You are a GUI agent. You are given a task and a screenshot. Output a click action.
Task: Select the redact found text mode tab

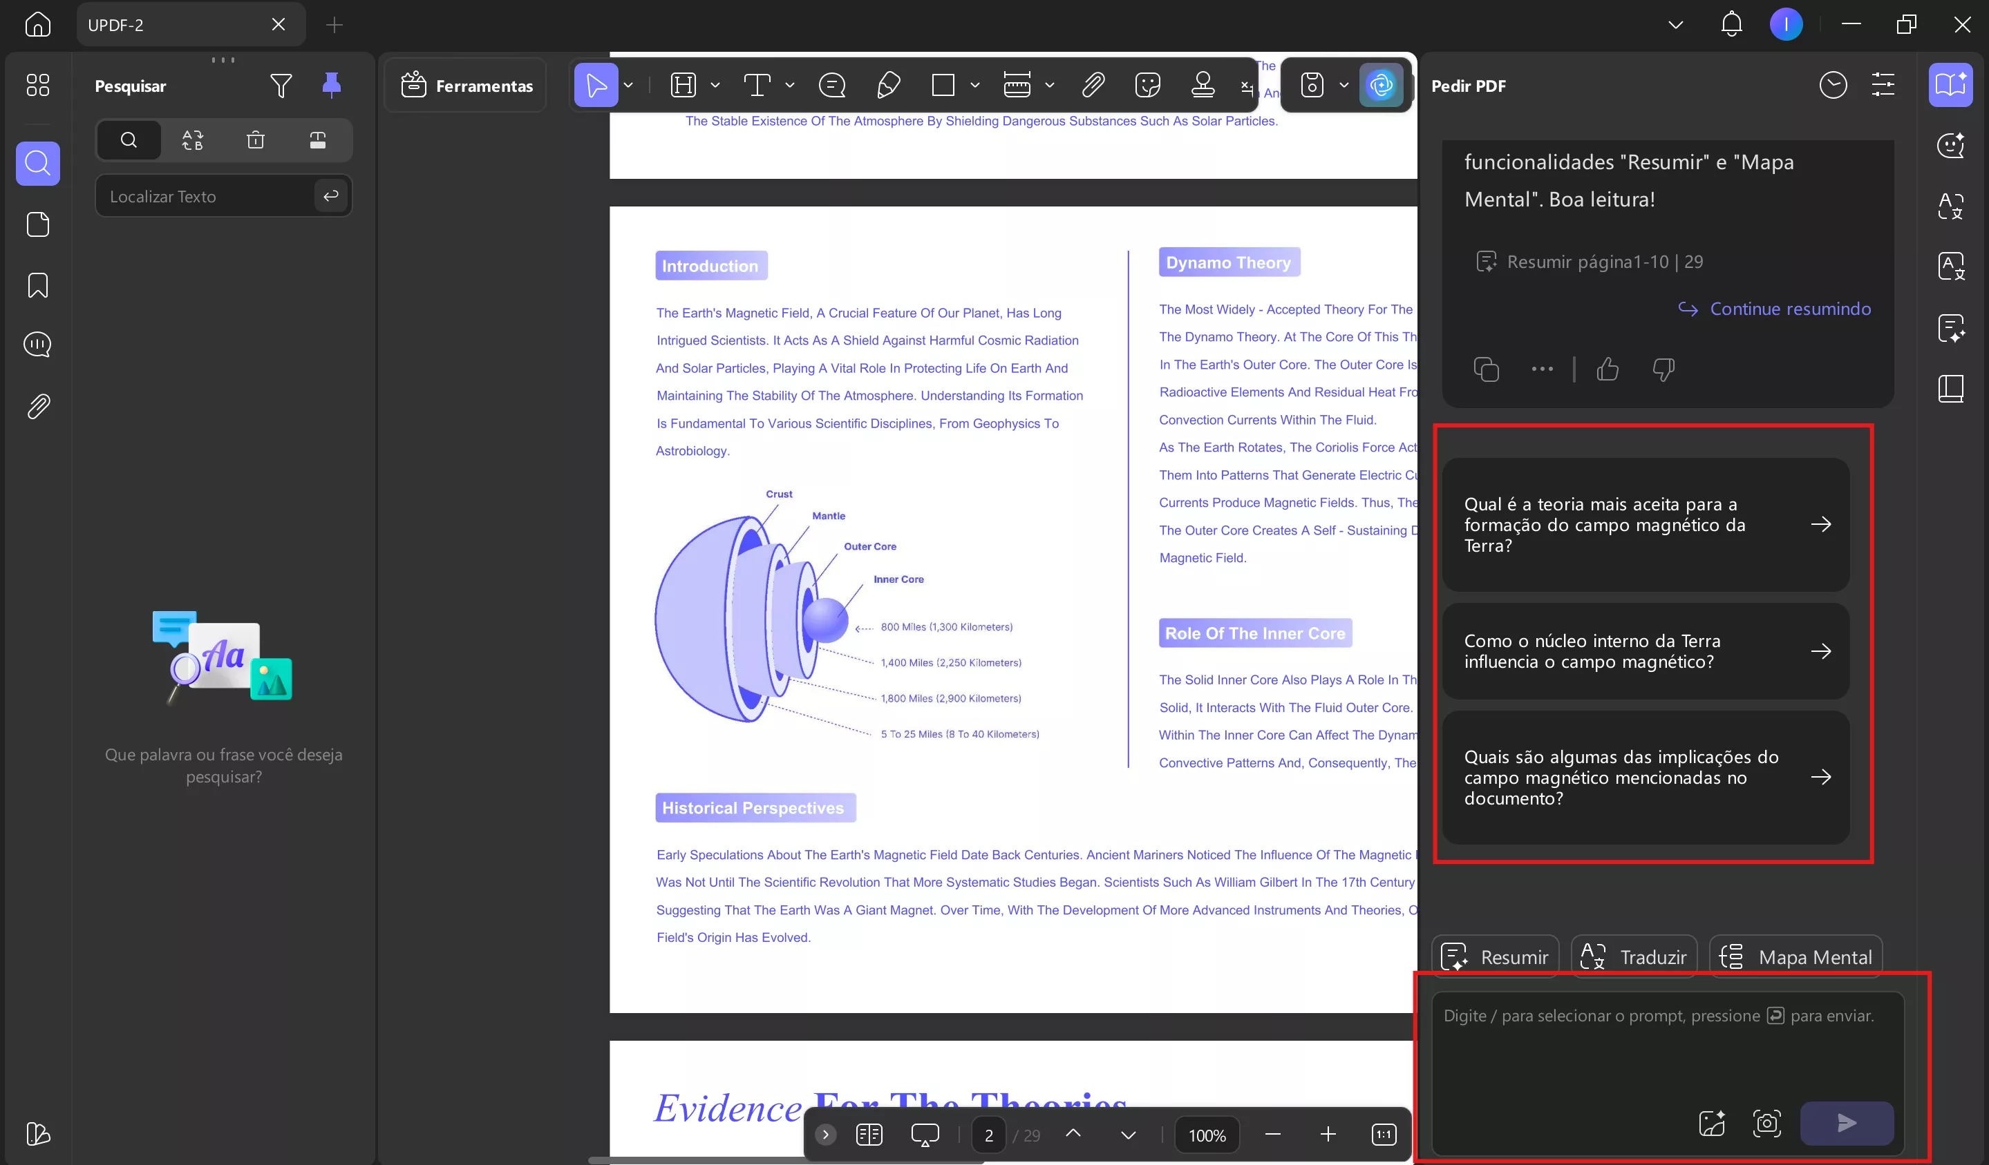pos(317,140)
